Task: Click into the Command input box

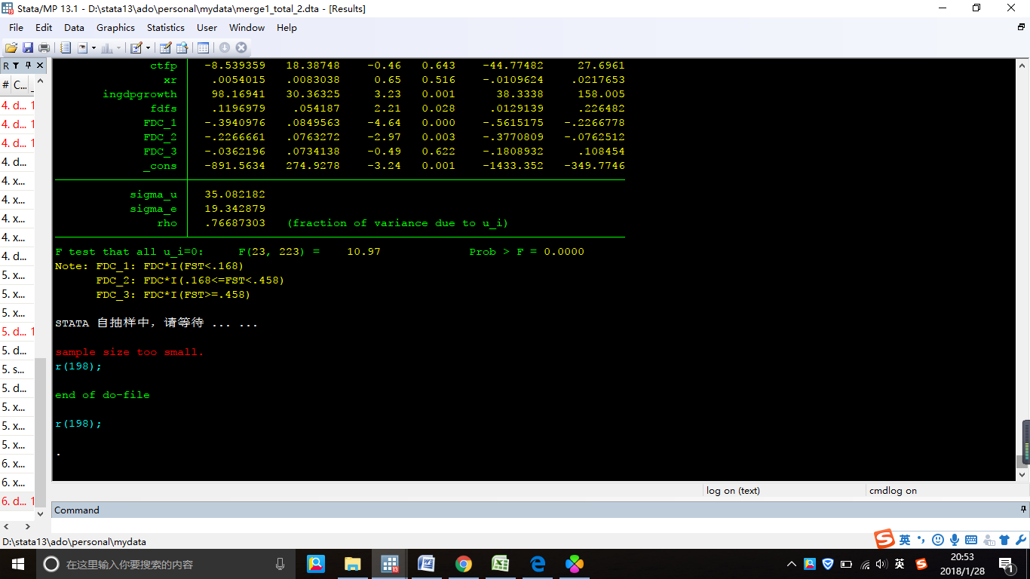Action: 540,525
